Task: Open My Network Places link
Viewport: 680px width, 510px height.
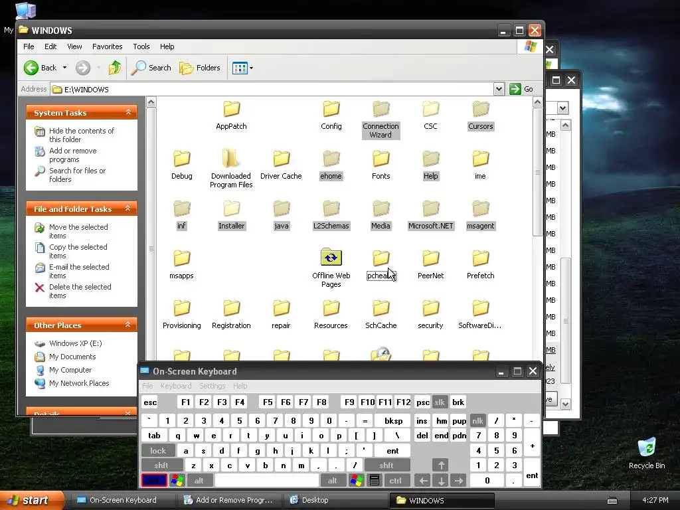Action: coord(79,383)
